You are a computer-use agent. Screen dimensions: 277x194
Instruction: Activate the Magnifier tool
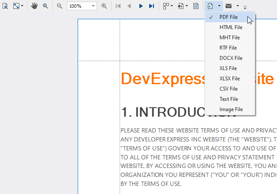(45, 6)
